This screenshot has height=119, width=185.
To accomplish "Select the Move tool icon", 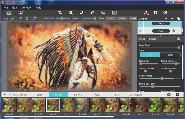I will pos(6,18).
